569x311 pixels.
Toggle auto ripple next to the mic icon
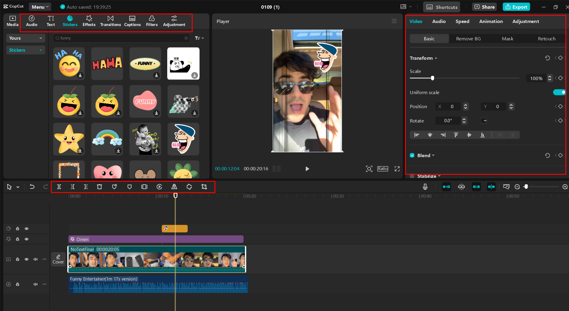click(446, 187)
